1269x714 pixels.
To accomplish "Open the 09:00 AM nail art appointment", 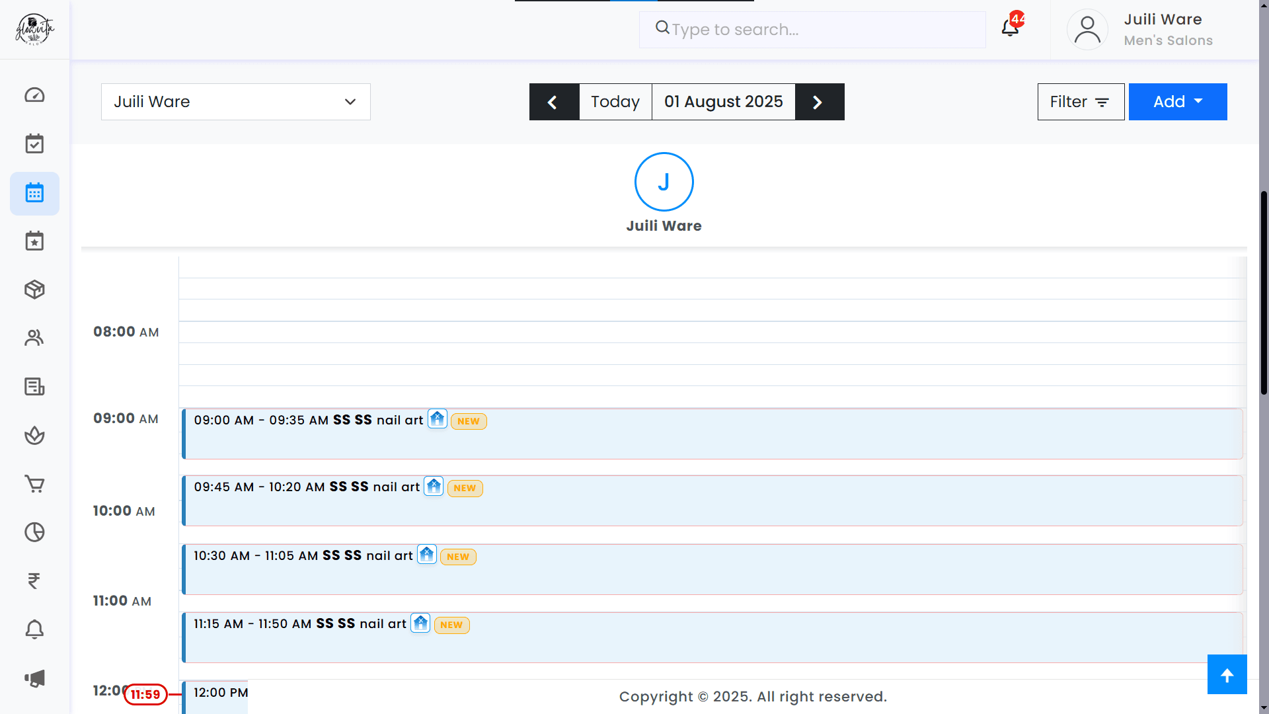I will tap(711, 434).
